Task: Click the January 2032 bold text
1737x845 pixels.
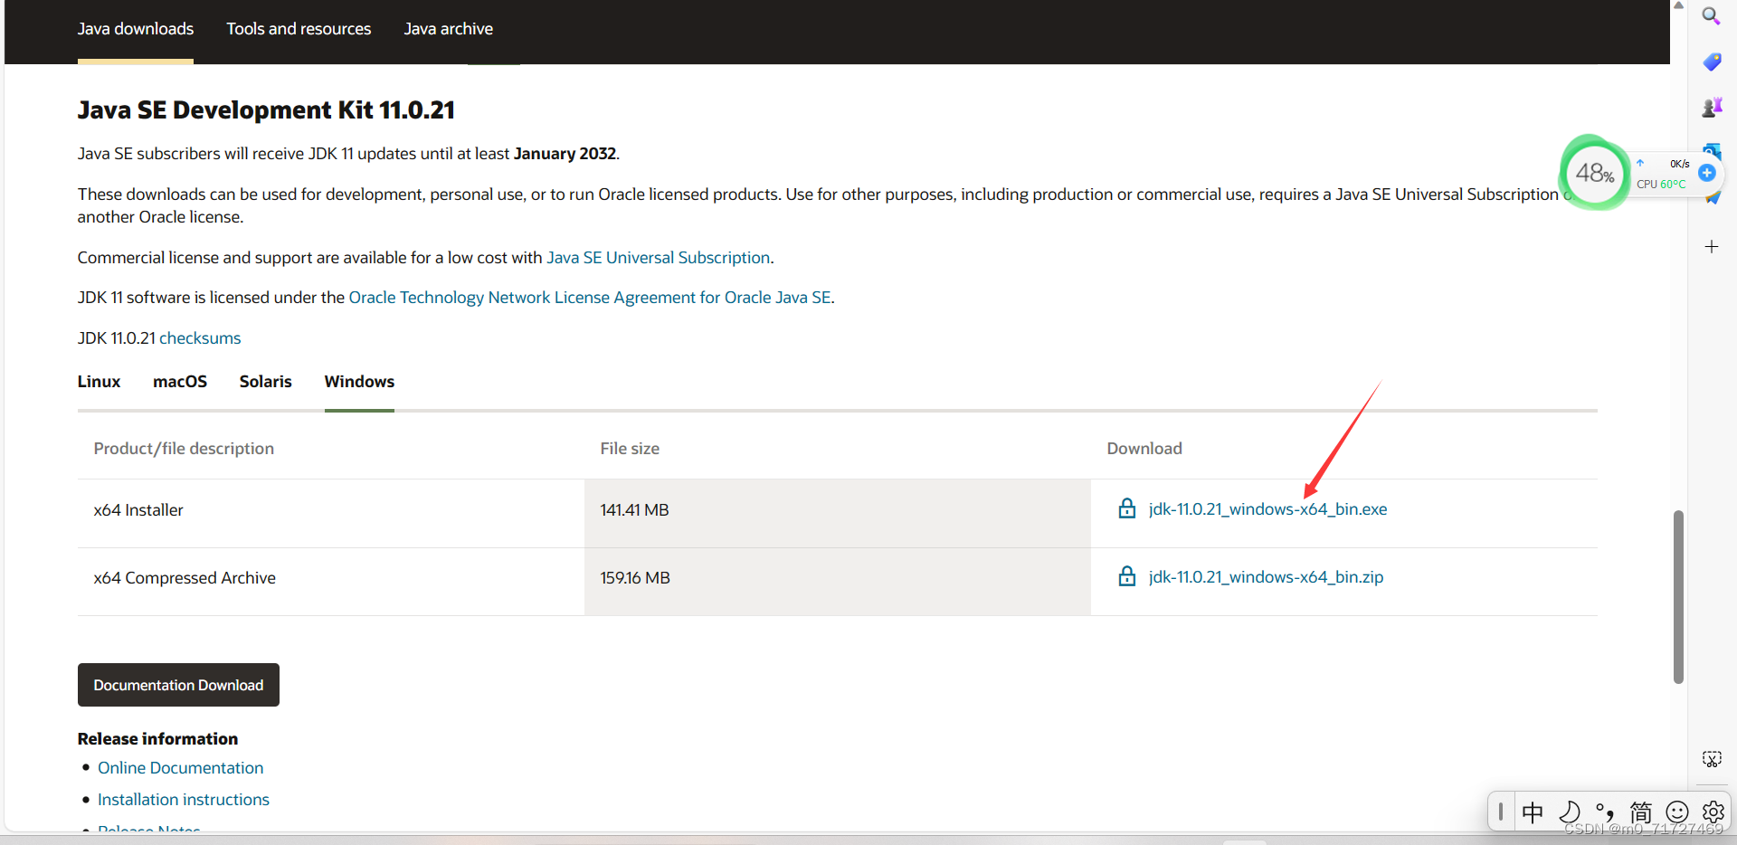Action: click(565, 154)
